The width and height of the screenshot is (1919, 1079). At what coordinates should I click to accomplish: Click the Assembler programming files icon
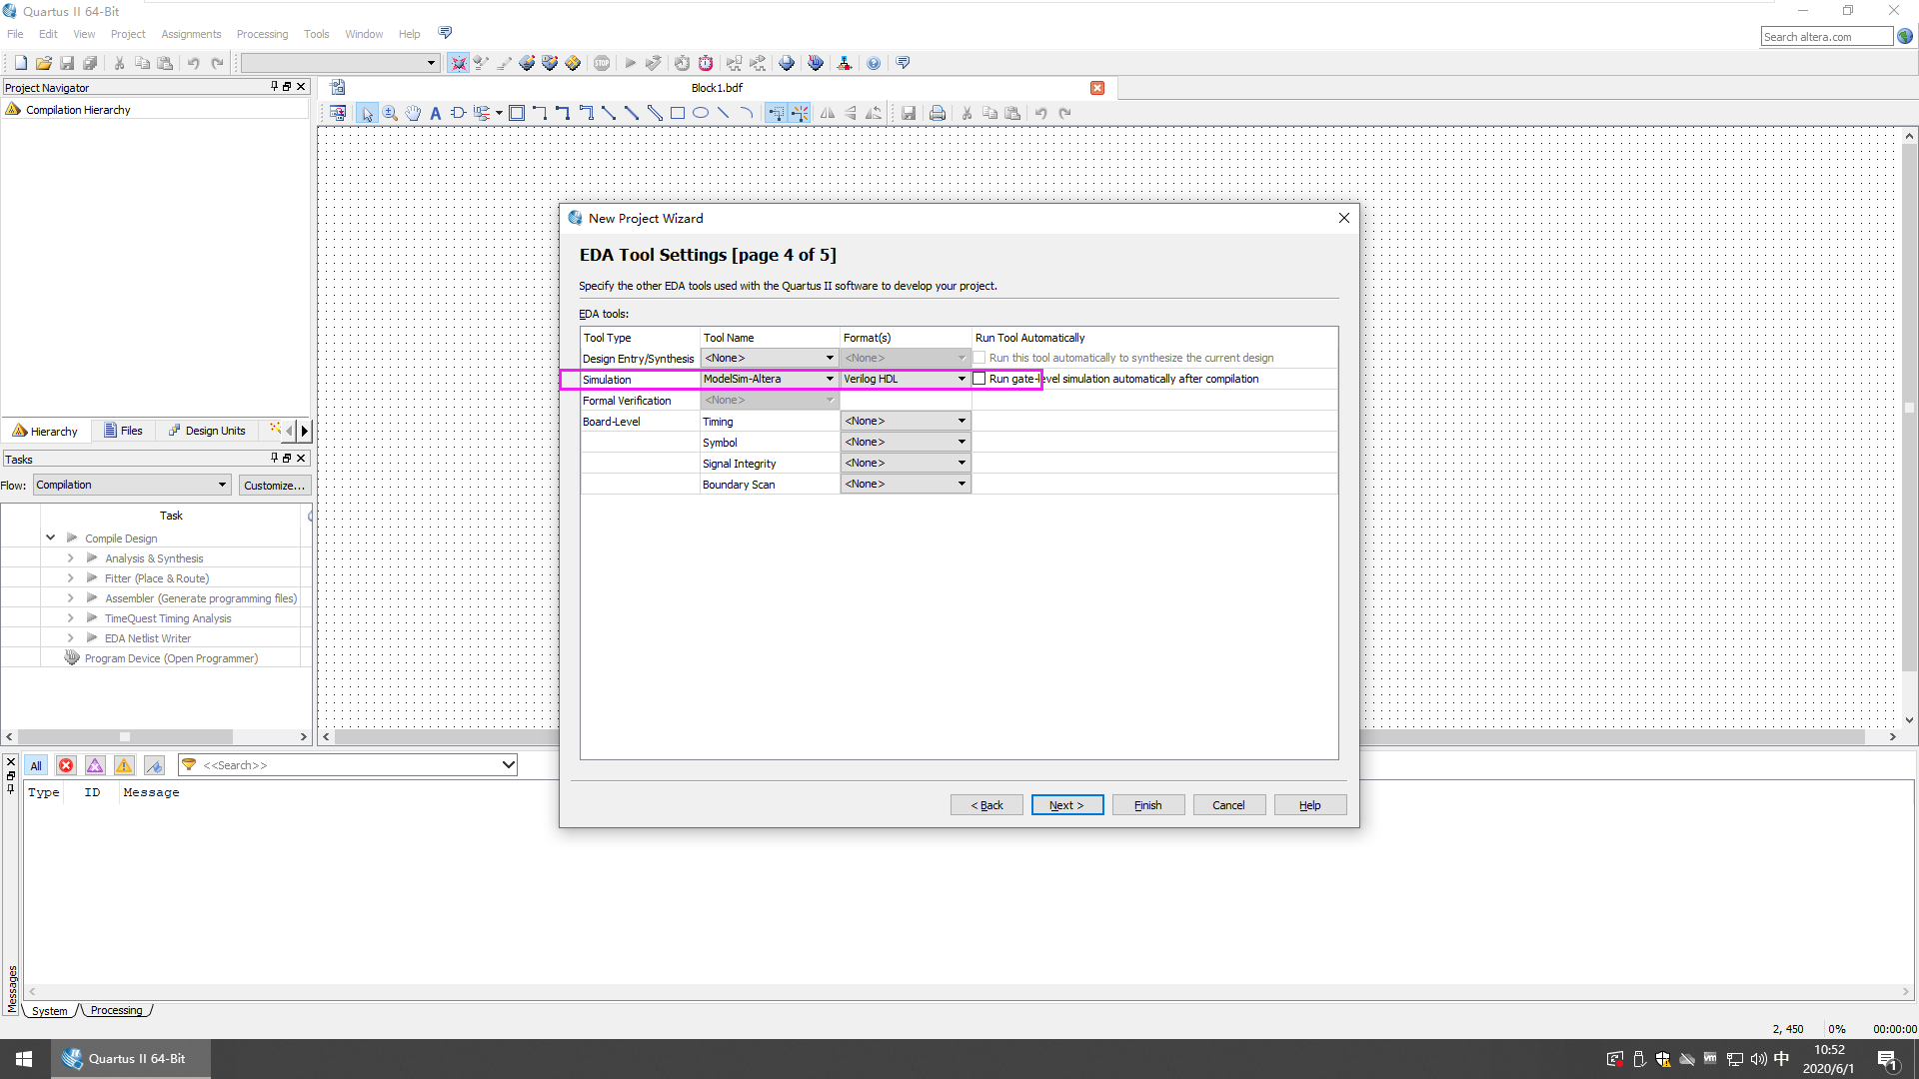(91, 598)
